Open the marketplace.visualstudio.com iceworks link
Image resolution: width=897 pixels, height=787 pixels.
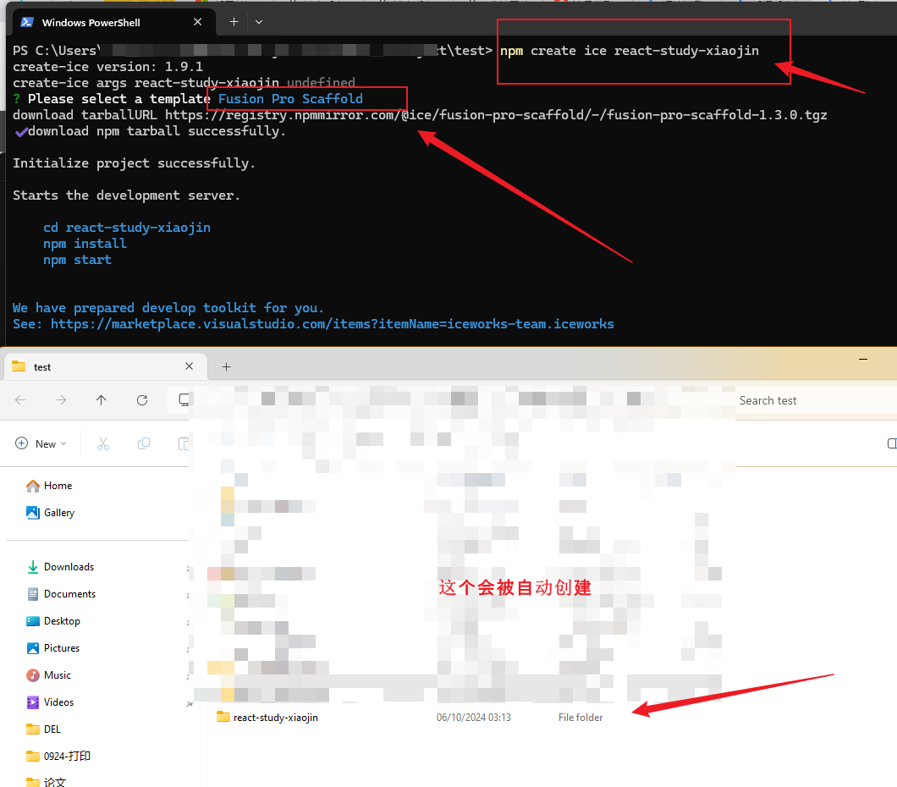click(x=332, y=324)
